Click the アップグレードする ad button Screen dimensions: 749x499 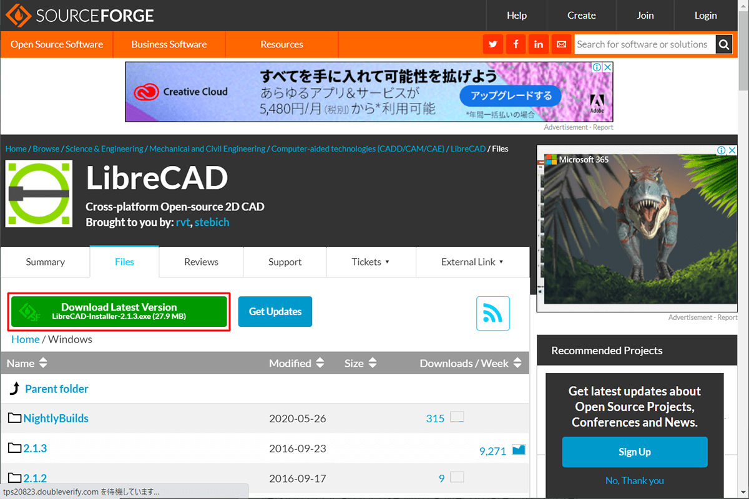[511, 95]
